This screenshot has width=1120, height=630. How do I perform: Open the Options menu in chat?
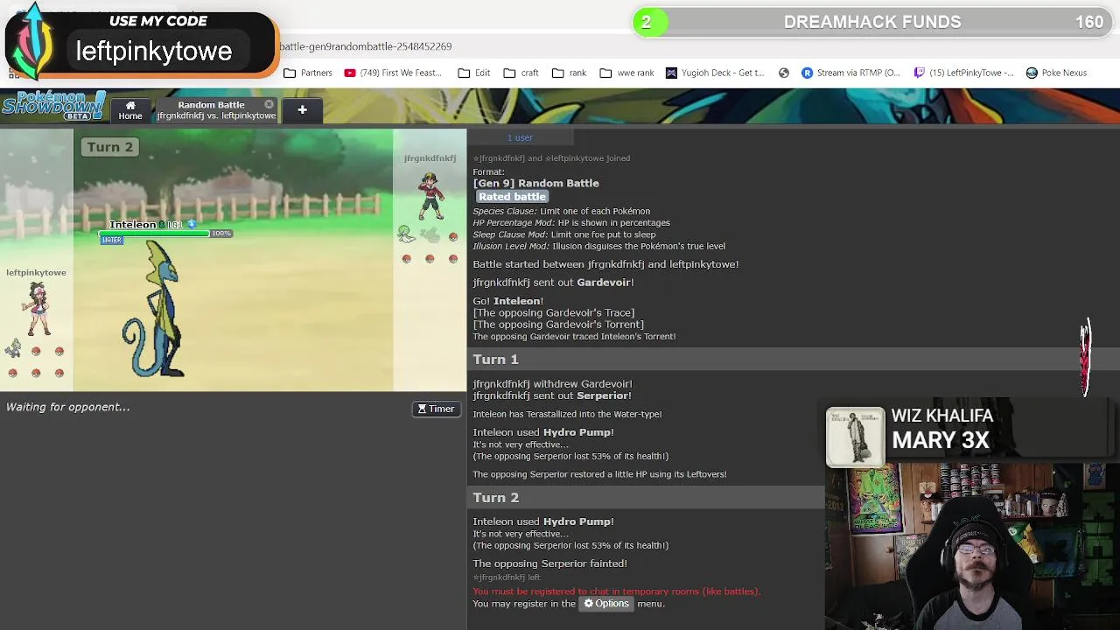pos(606,603)
